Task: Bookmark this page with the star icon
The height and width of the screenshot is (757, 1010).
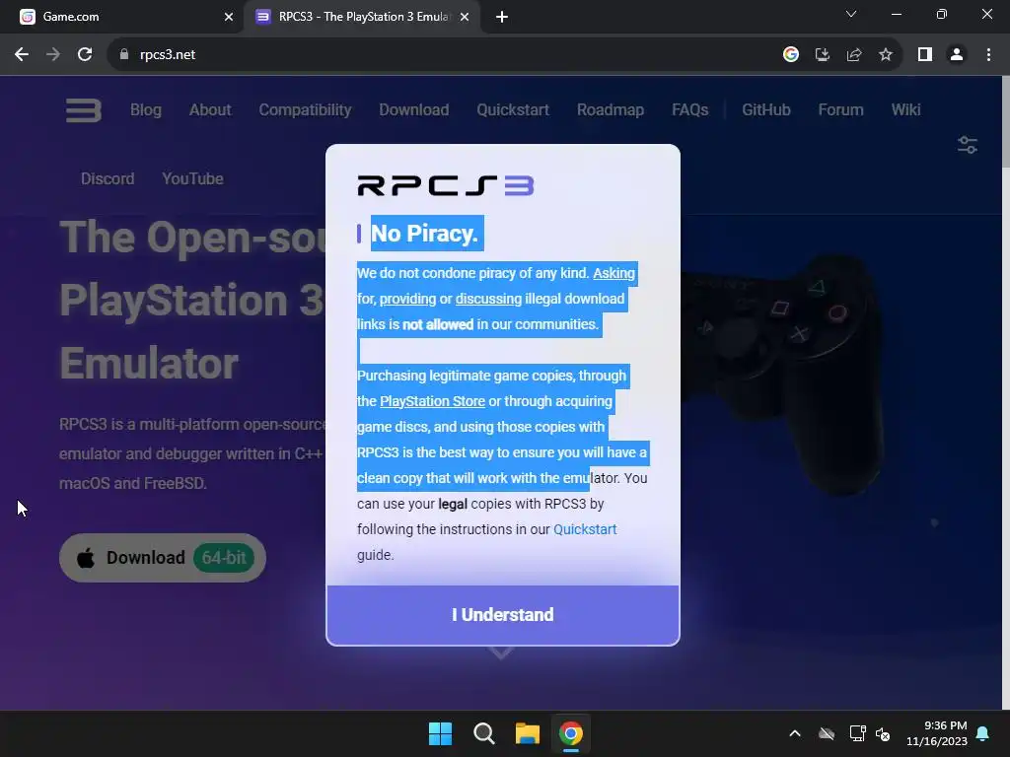Action: (x=886, y=55)
